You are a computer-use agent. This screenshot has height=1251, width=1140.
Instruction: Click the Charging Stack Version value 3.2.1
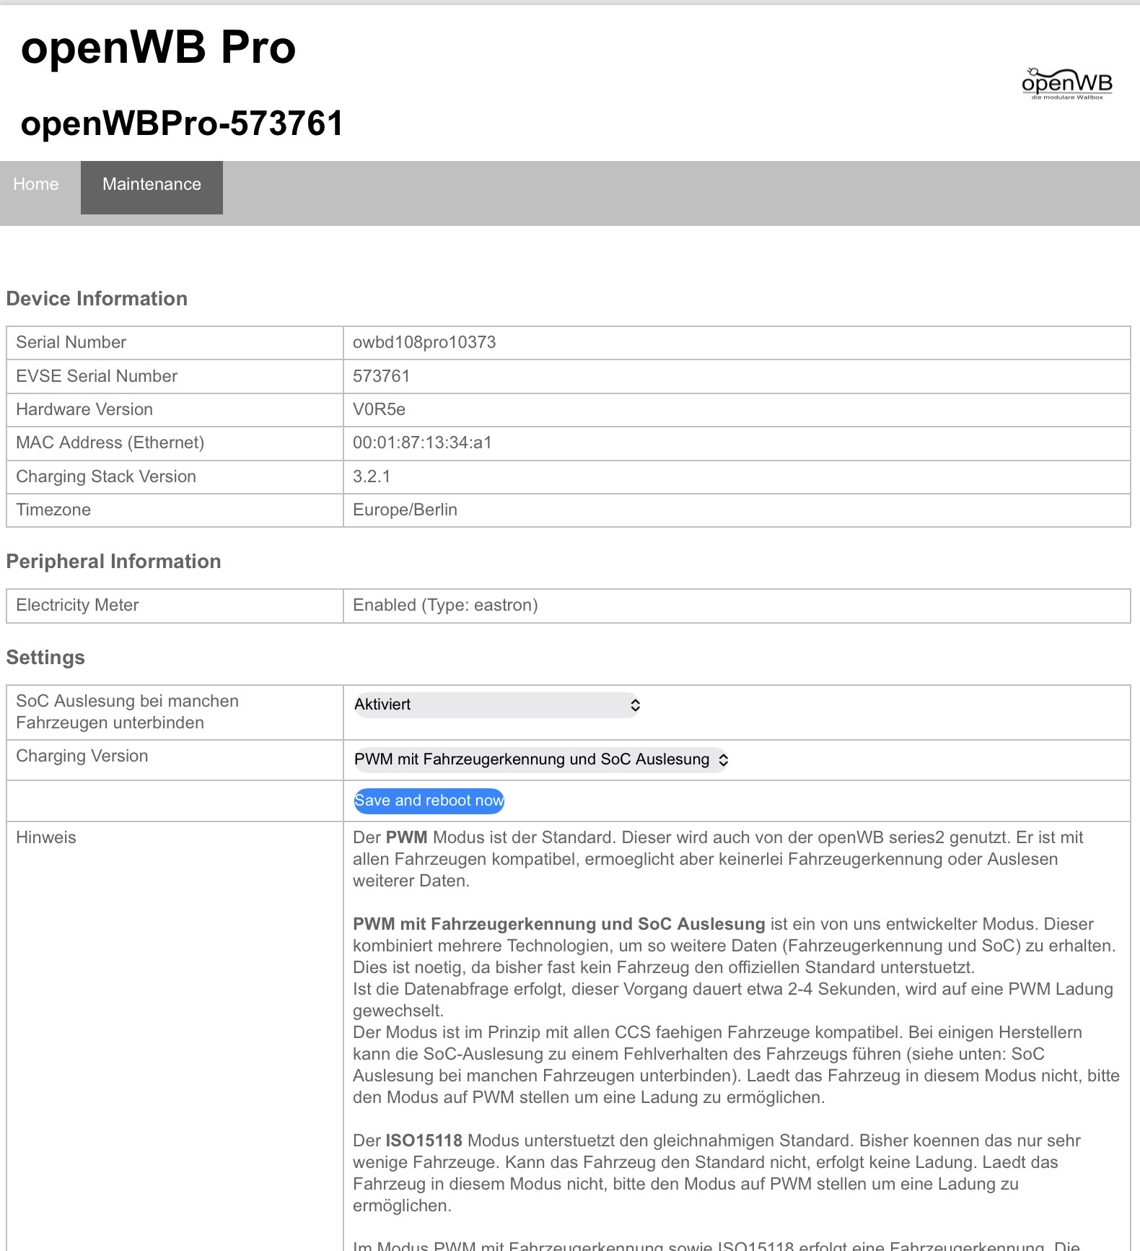click(372, 476)
